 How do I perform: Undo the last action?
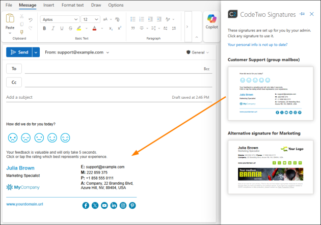[31, 20]
